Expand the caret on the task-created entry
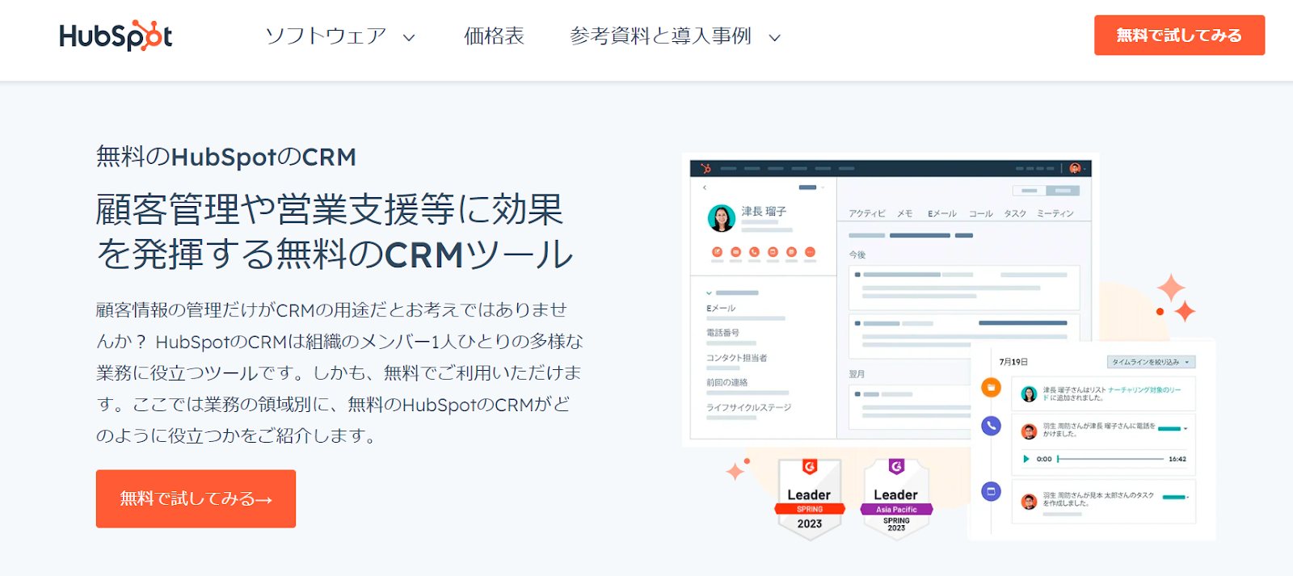Viewport: 1293px width, 576px height. (1188, 498)
